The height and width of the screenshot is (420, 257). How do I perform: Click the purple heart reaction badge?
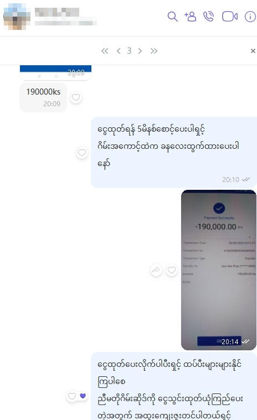coord(83,396)
